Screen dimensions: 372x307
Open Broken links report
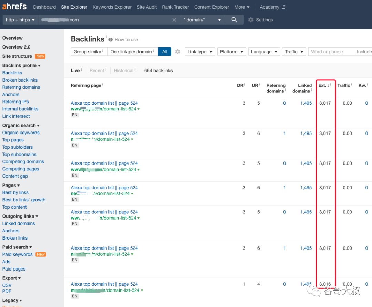[x=15, y=238]
